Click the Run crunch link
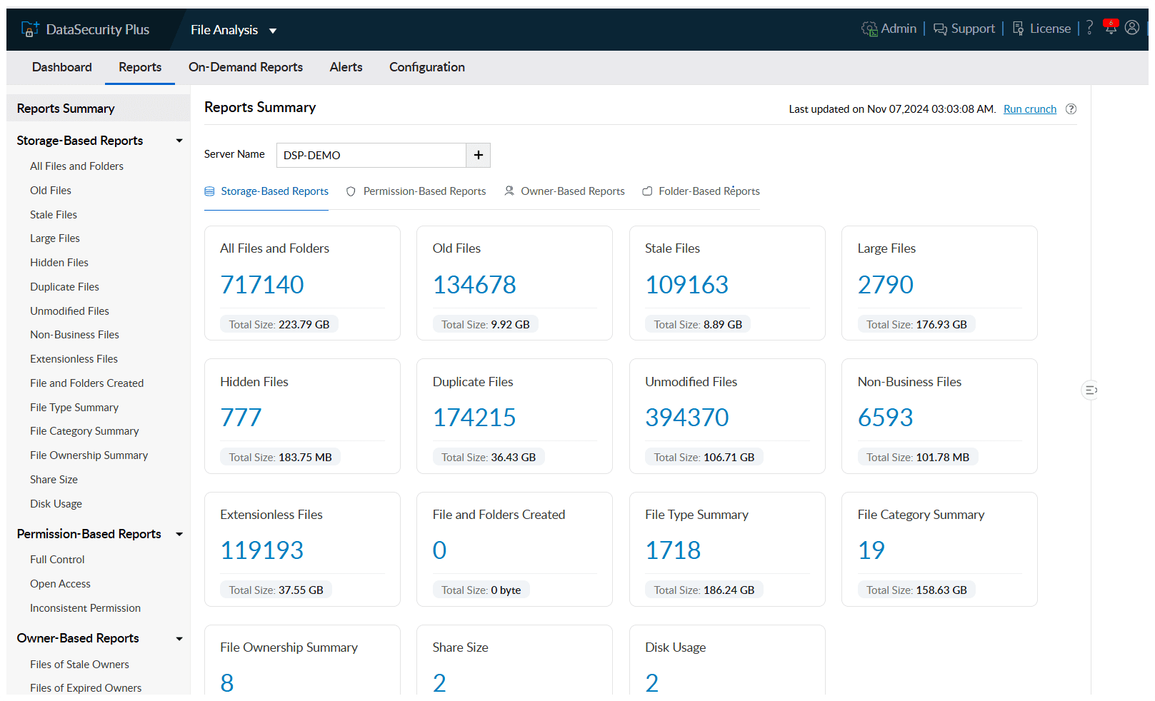1155x701 pixels. pyautogui.click(x=1029, y=109)
